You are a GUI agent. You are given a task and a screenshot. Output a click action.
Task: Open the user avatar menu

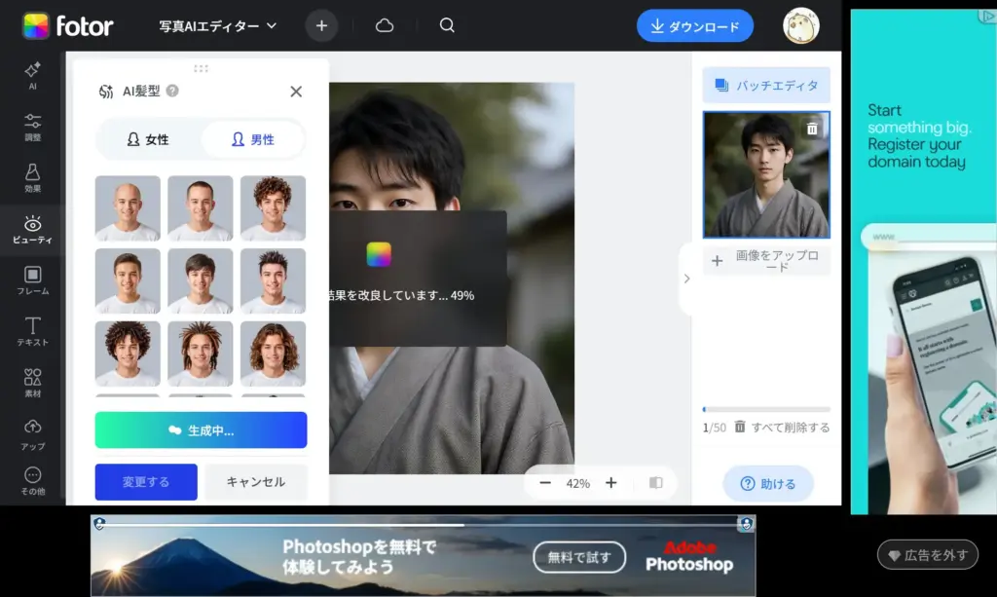pyautogui.click(x=800, y=26)
